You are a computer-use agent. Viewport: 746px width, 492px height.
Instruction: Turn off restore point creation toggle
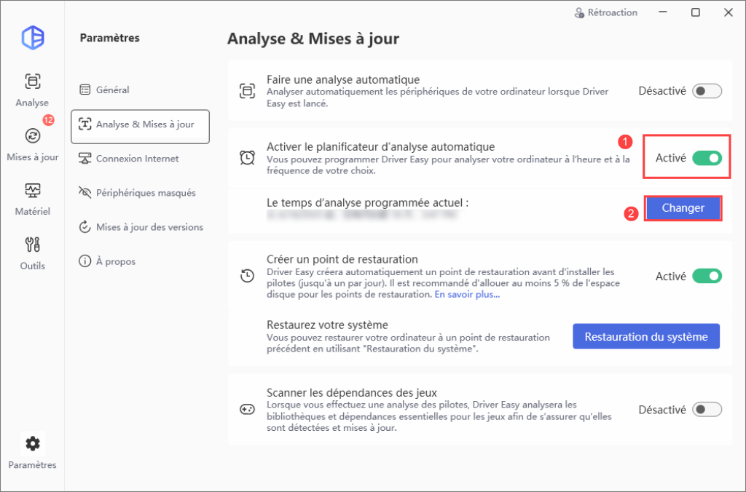707,276
